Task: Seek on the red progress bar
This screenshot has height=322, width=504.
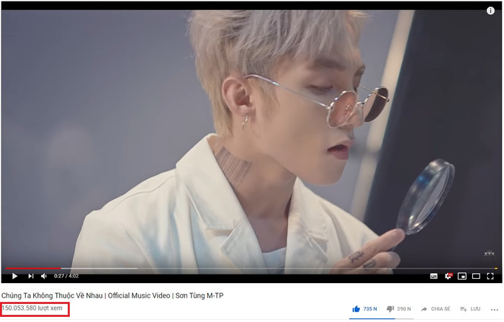Action: coord(33,268)
